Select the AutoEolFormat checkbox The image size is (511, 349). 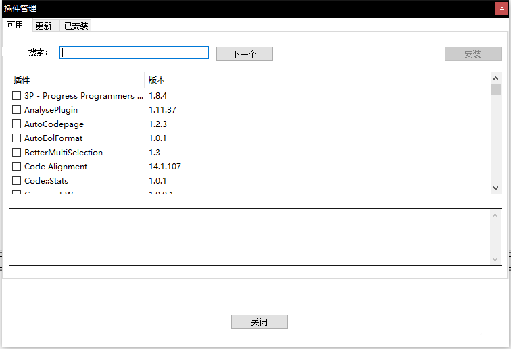[x=17, y=138]
